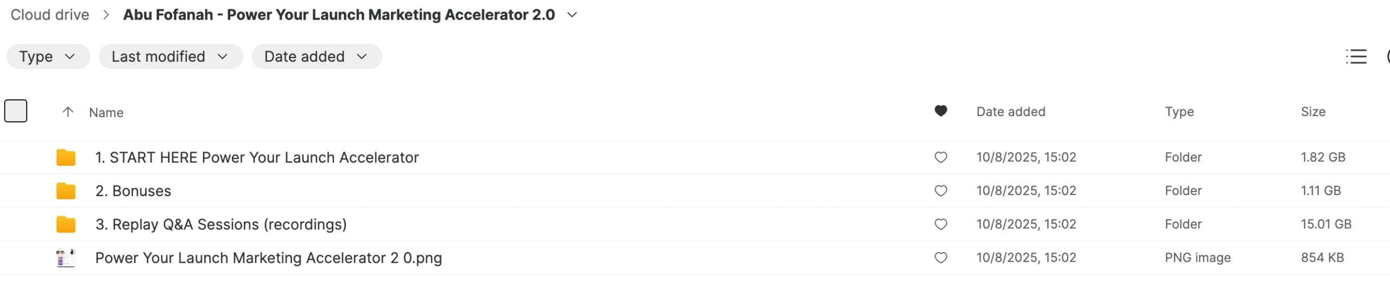Sort by Size column header
The width and height of the screenshot is (1390, 296).
tap(1312, 112)
